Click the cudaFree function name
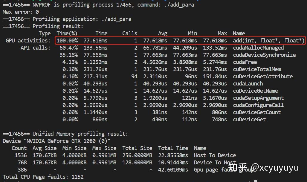Image resolution: width=307 pixels, height=182 pixels. pyautogui.click(x=245, y=62)
